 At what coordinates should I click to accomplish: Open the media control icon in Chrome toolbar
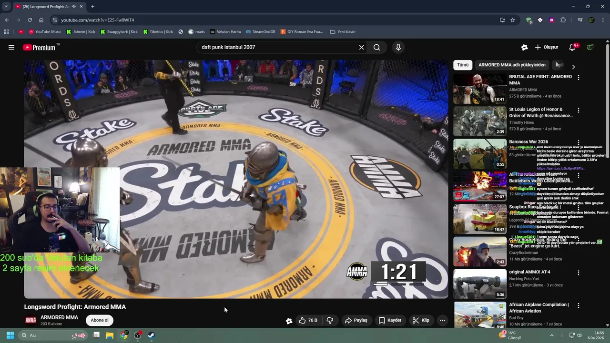click(x=580, y=20)
